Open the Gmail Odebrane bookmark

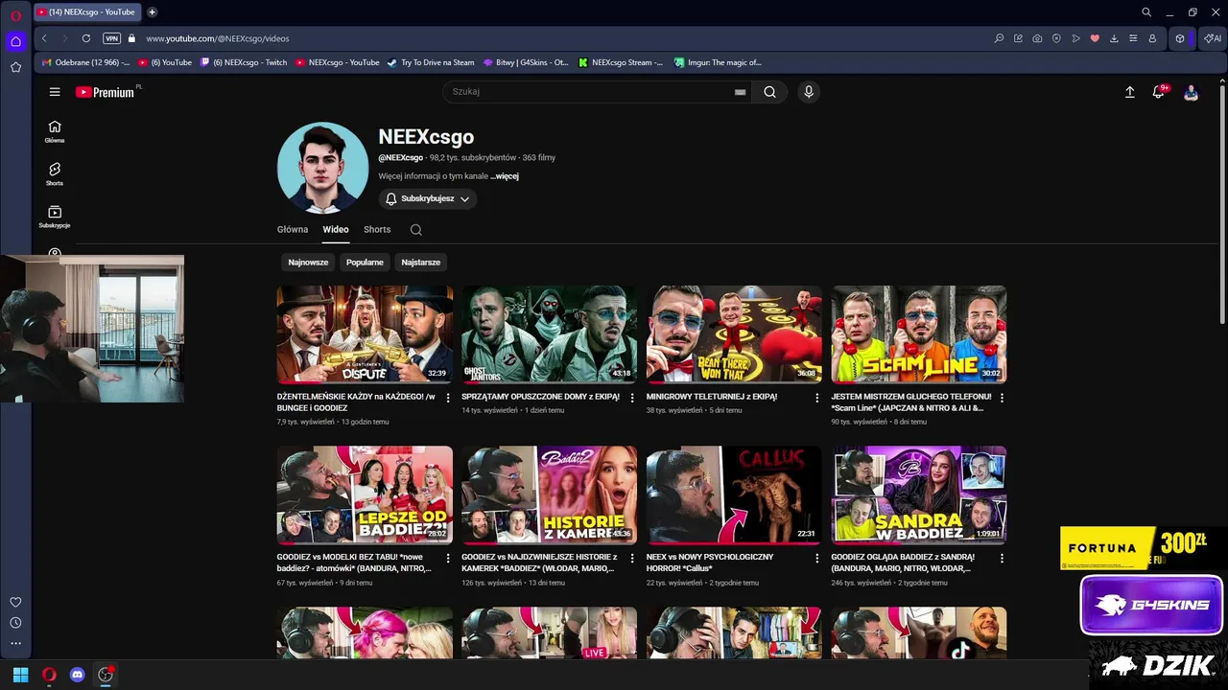click(85, 62)
